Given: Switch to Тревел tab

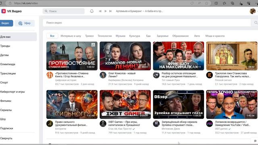Looking at the screenshot, I should [x=89, y=36].
